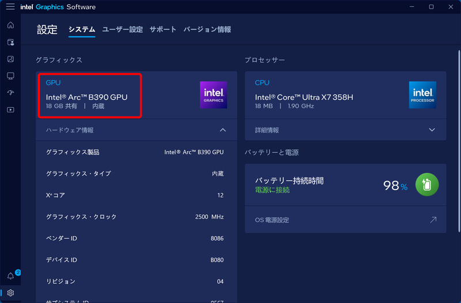Minimize the Intel Graphics Software window
This screenshot has height=303, width=461.
pyautogui.click(x=412, y=6)
